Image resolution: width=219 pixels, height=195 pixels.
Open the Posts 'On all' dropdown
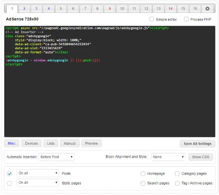pyautogui.click(x=38, y=173)
